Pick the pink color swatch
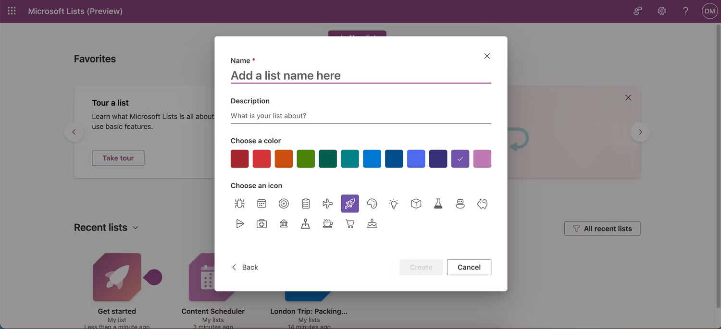This screenshot has height=329, width=721. coord(483,158)
